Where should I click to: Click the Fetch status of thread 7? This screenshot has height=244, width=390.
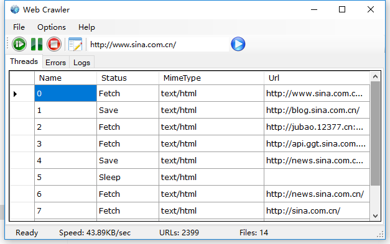[128, 210]
